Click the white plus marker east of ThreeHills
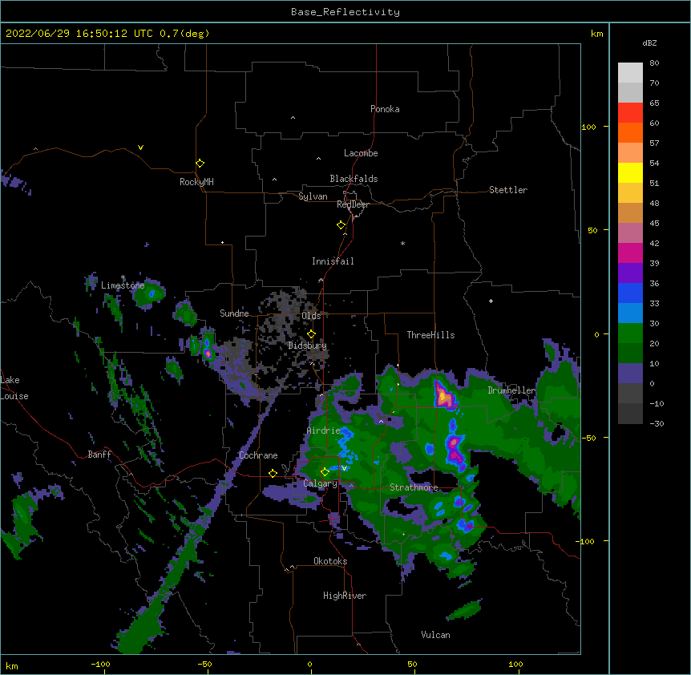 click(491, 301)
